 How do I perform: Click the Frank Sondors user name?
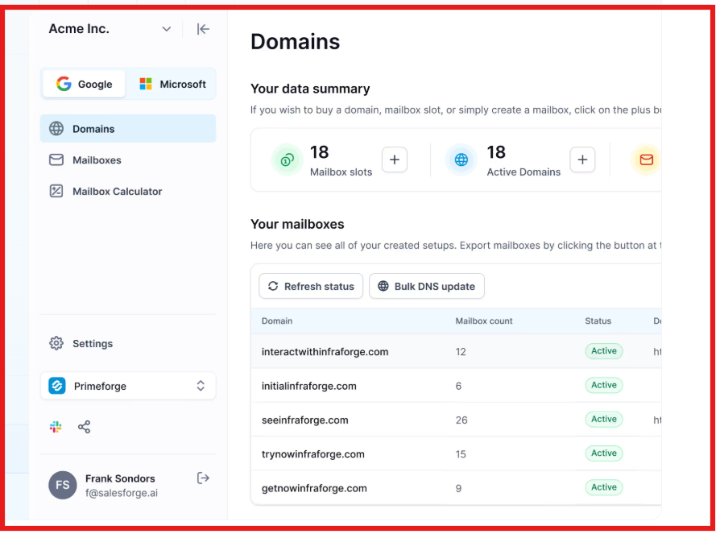[x=120, y=478]
